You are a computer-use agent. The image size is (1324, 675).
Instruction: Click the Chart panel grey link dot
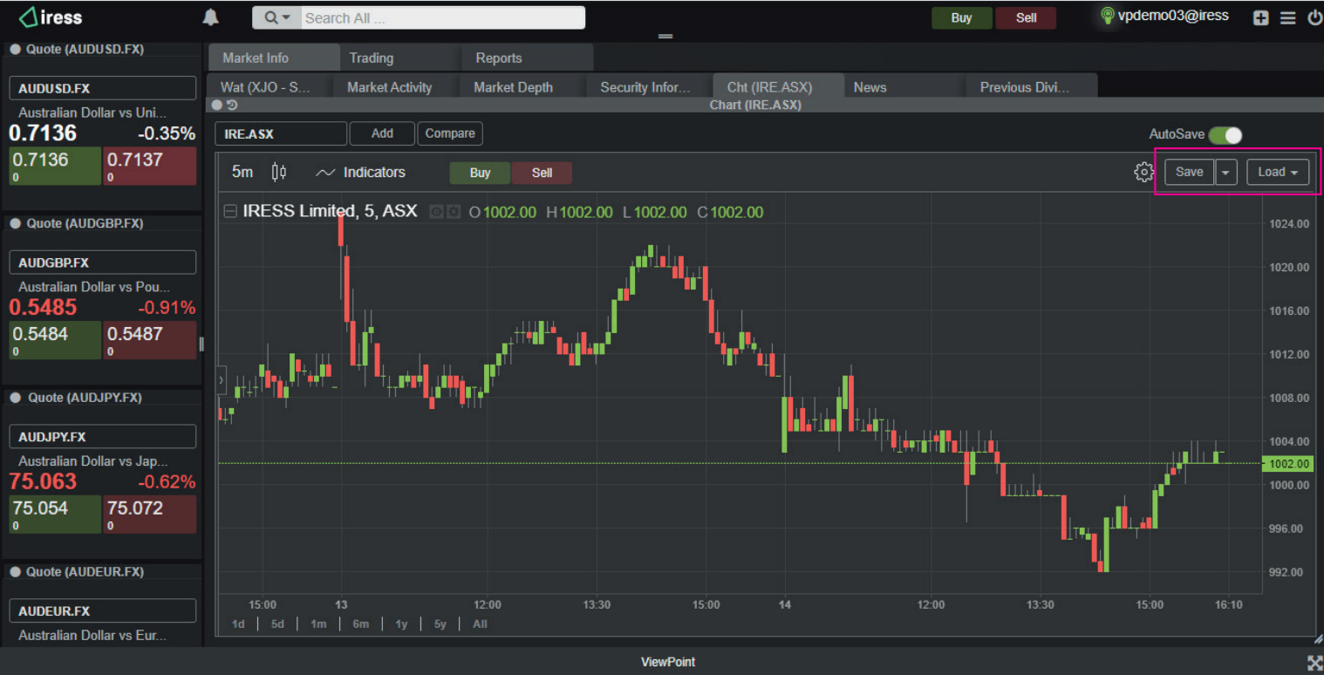(x=217, y=105)
